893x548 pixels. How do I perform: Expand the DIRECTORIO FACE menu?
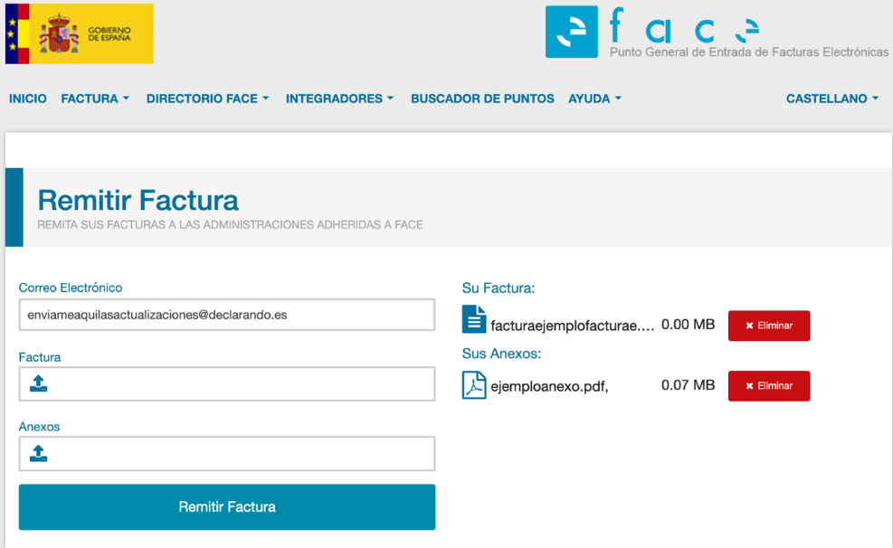pos(207,99)
